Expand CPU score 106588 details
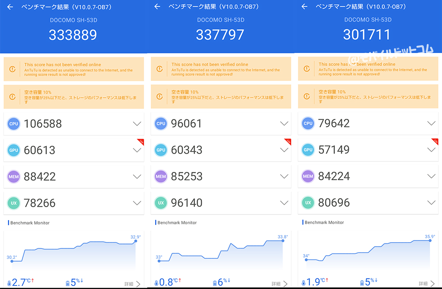 [137, 124]
